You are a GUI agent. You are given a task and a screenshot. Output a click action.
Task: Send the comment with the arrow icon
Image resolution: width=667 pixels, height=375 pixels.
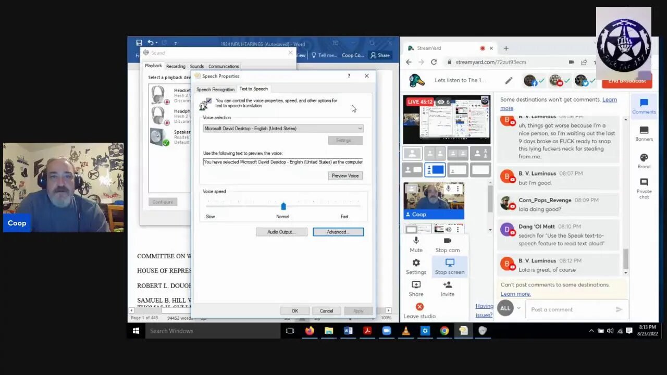[x=619, y=309]
